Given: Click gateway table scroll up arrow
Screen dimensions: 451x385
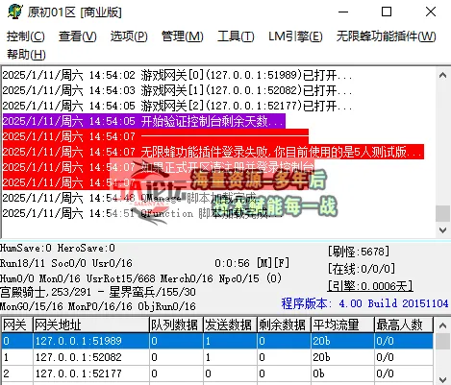Looking at the screenshot, I should [442, 325].
